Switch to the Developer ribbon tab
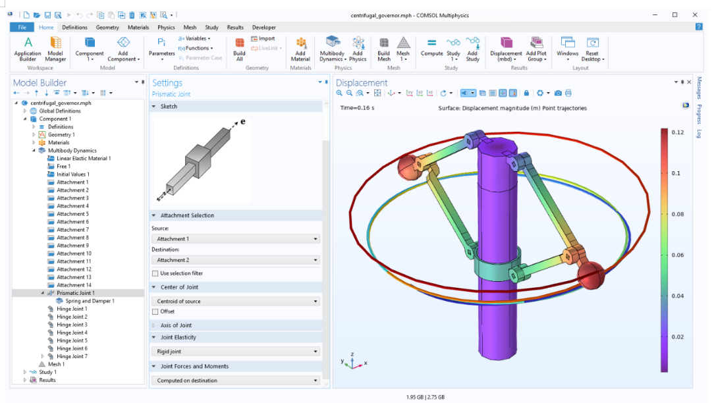 [x=264, y=27]
